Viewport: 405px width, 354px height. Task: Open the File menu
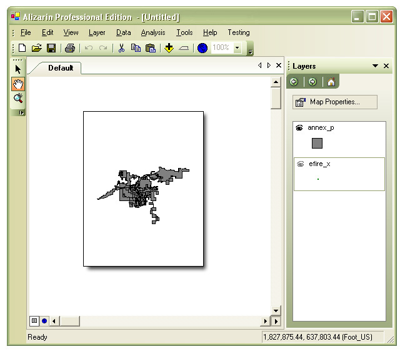[26, 32]
